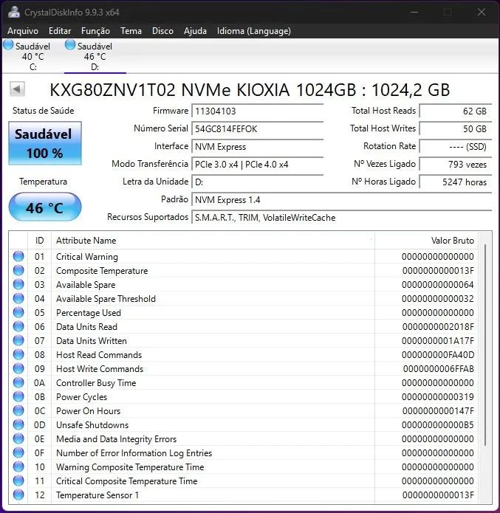Click the Temperature Sensor 1 attribute name
The width and height of the screenshot is (500, 513).
pos(97,495)
